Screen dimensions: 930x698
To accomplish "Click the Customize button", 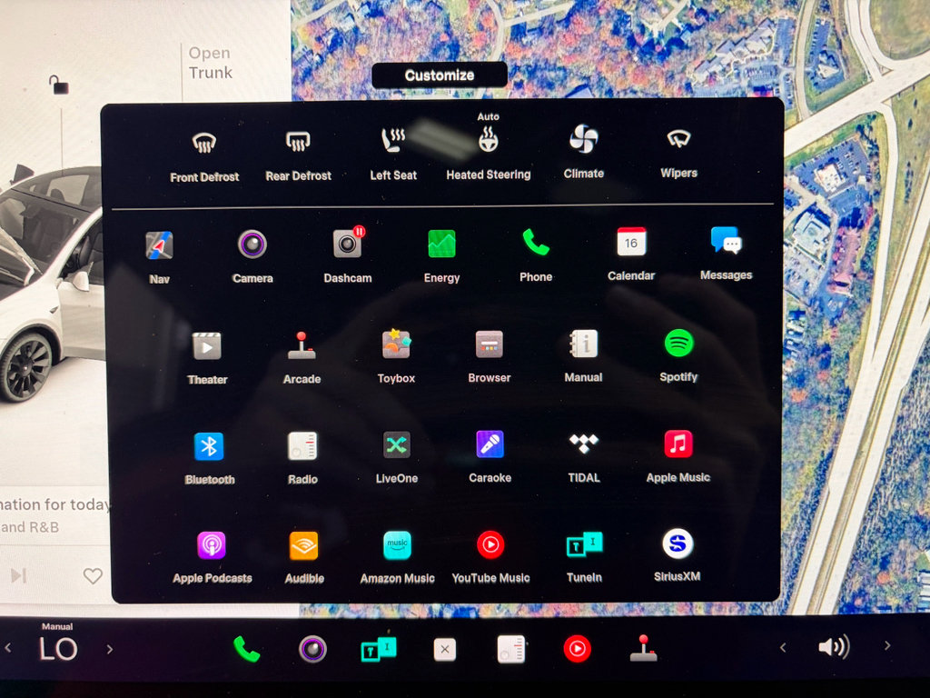I will [440, 75].
